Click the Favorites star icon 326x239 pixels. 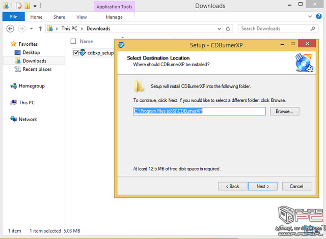[x=13, y=44]
